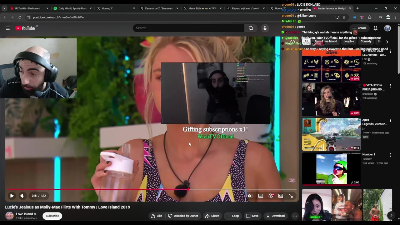
Task: View site information icon in address bar
Action: 28,17
